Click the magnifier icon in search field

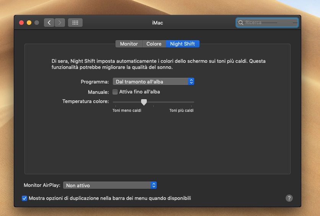point(241,23)
